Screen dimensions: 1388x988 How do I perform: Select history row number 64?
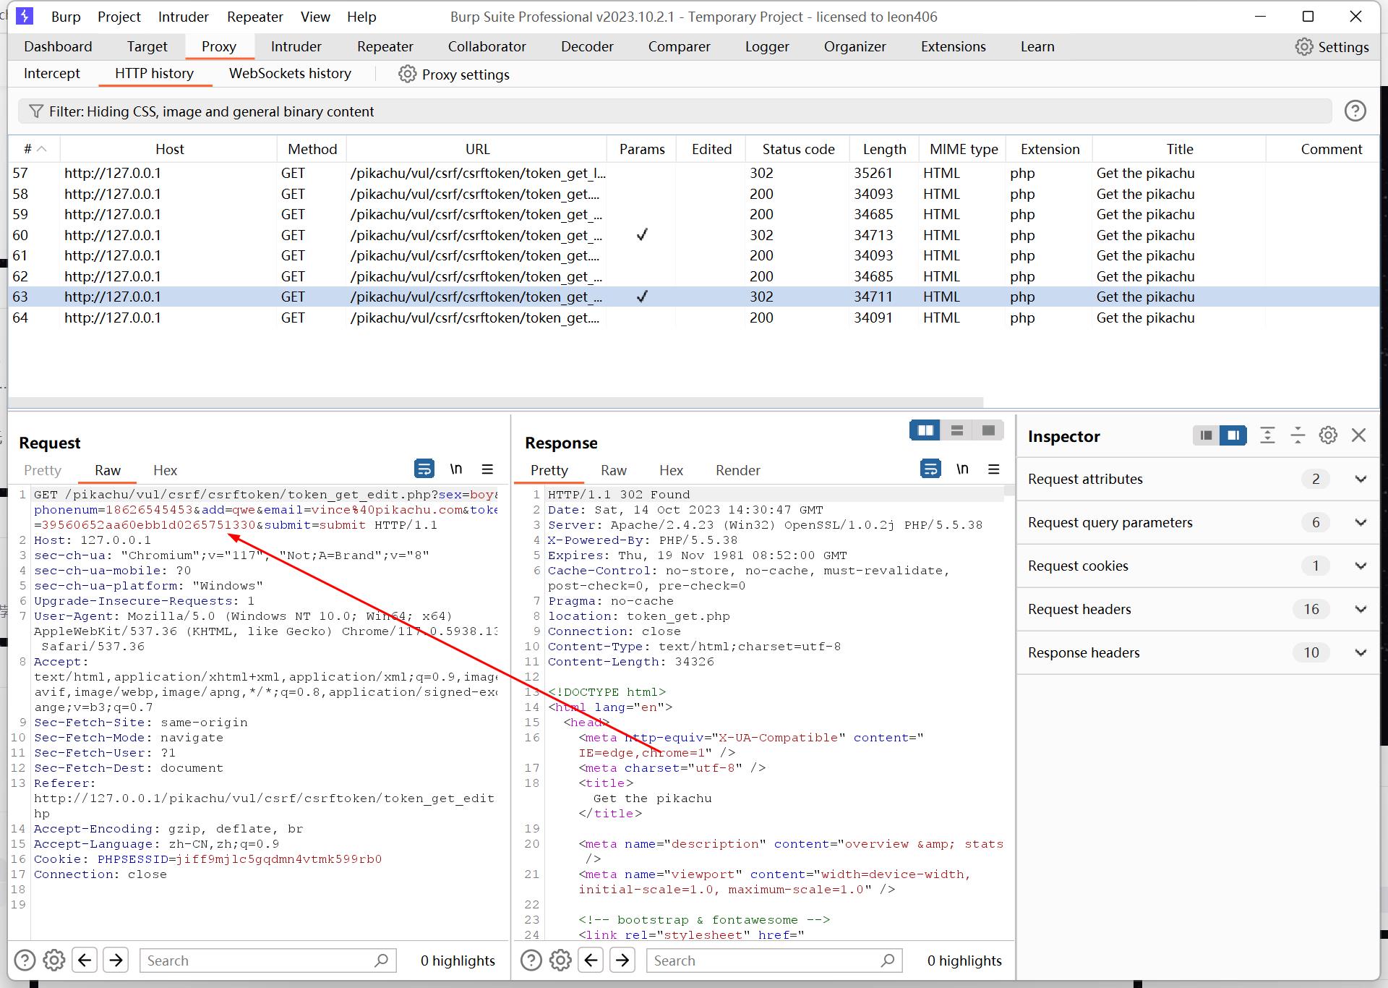coord(693,318)
